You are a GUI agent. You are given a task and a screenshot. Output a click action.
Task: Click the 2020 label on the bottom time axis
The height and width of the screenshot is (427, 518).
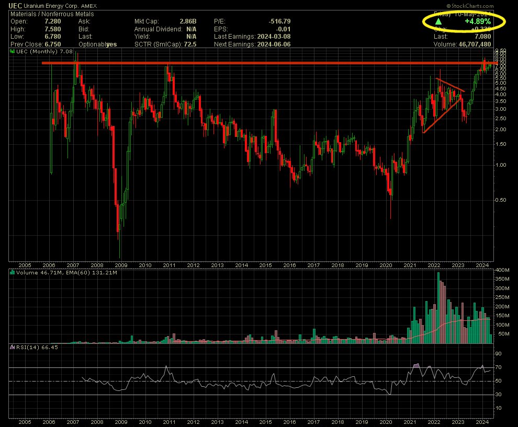386,266
